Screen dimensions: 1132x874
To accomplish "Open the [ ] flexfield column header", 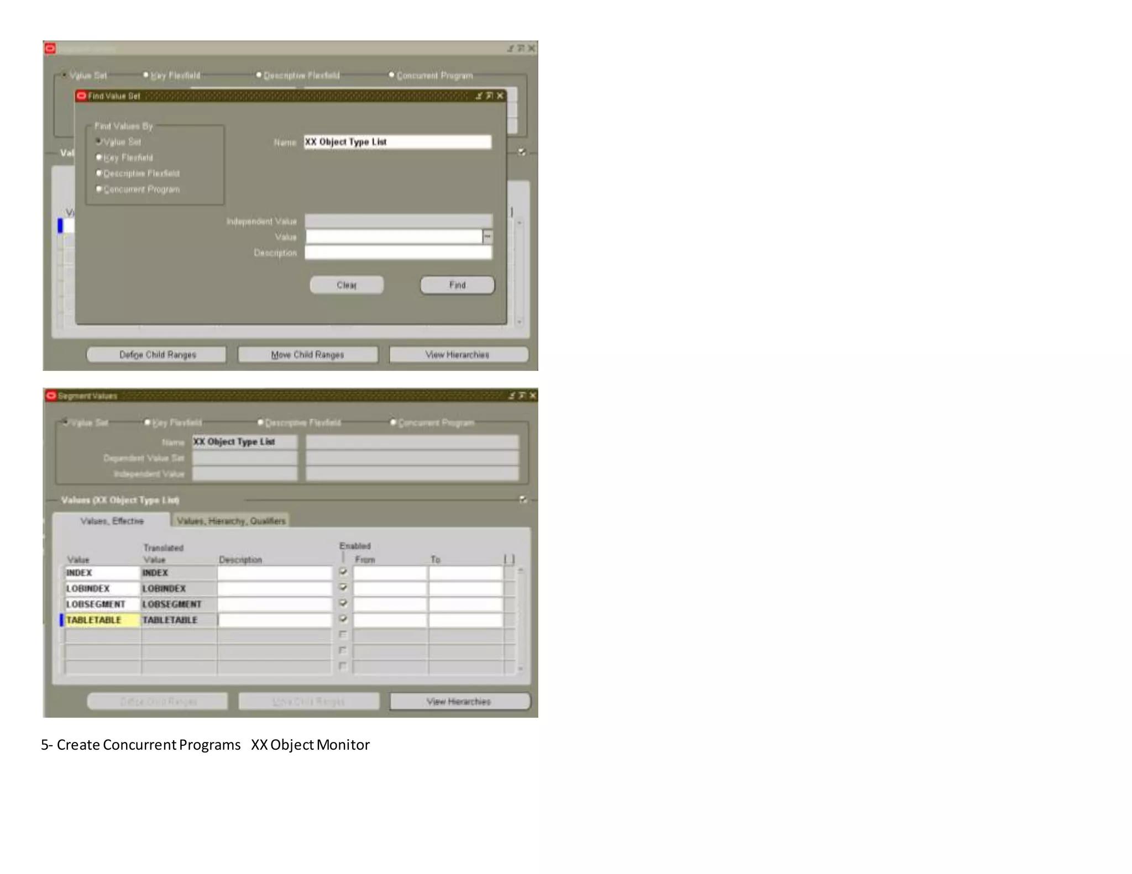I will coord(510,559).
